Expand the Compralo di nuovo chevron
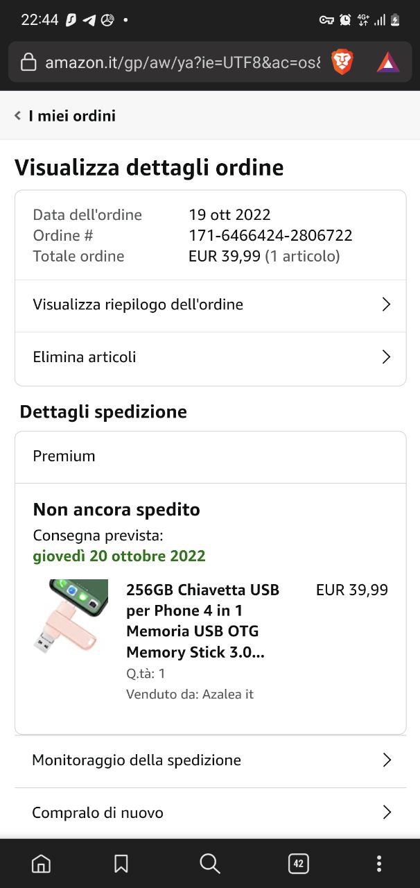The image size is (420, 888). tap(387, 812)
